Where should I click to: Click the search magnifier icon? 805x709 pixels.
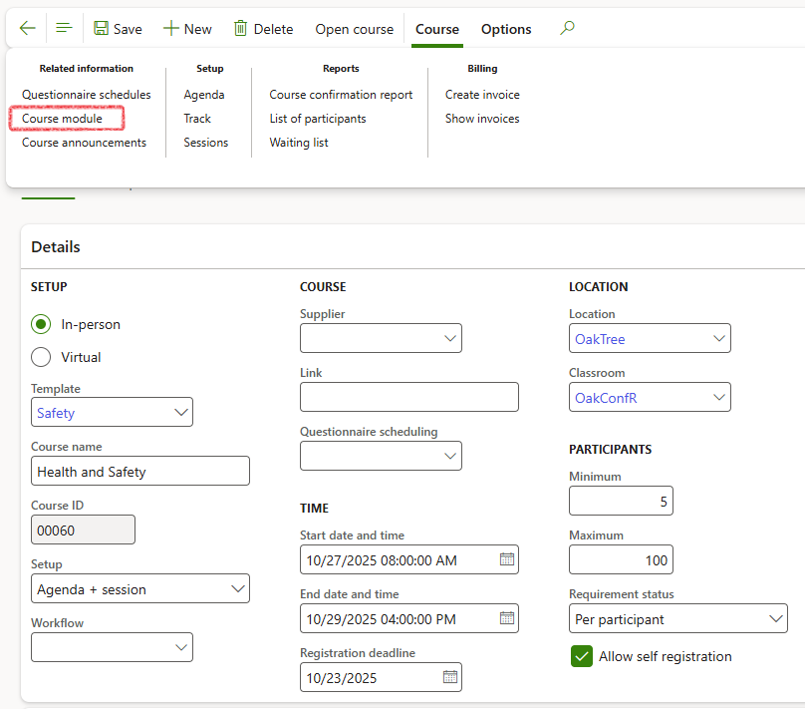point(567,29)
